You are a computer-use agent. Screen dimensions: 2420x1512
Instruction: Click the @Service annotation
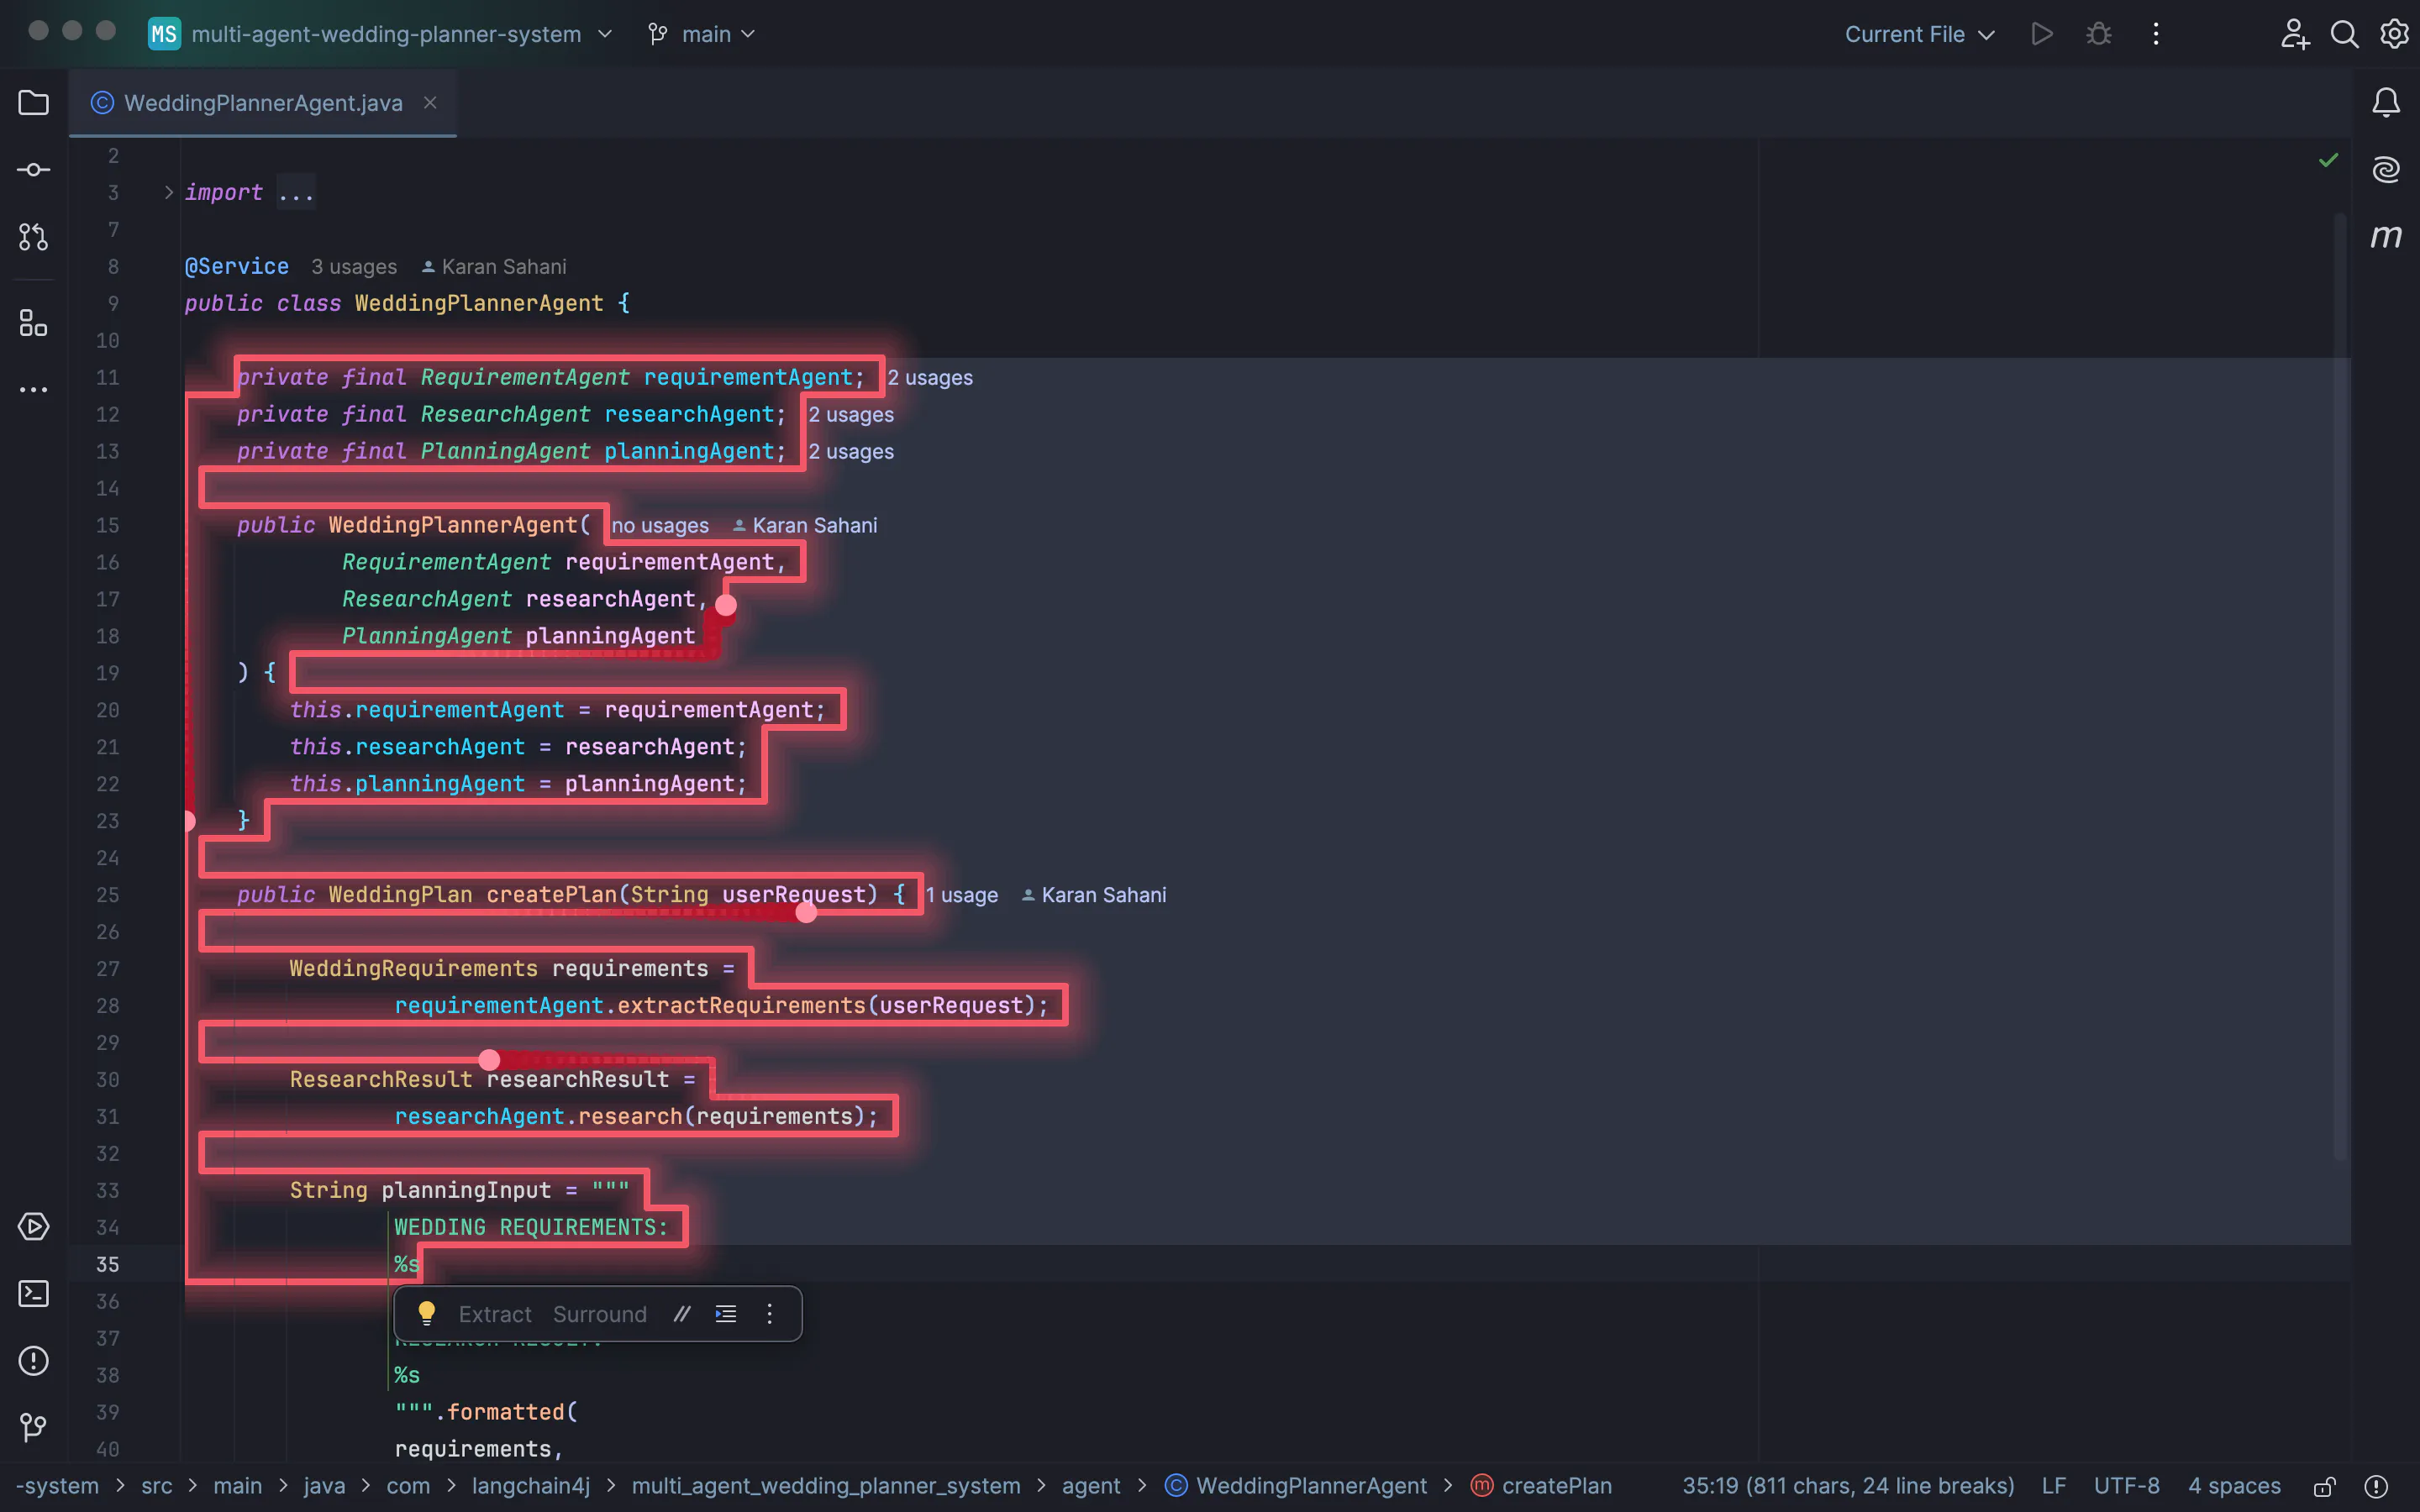(x=237, y=267)
